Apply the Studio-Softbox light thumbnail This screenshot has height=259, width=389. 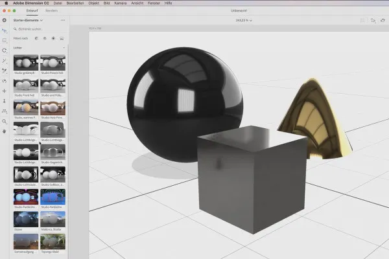tap(53, 174)
